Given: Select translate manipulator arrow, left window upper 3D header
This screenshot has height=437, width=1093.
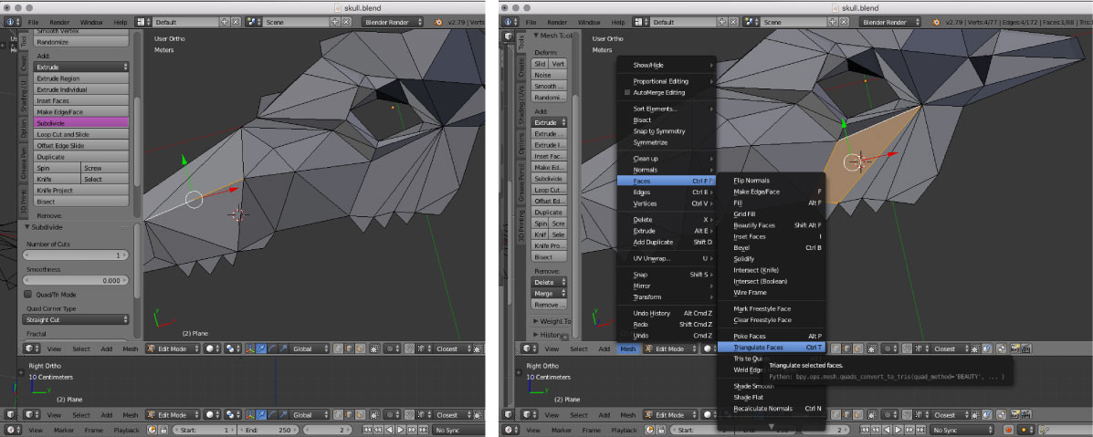Looking at the screenshot, I should coord(261,349).
